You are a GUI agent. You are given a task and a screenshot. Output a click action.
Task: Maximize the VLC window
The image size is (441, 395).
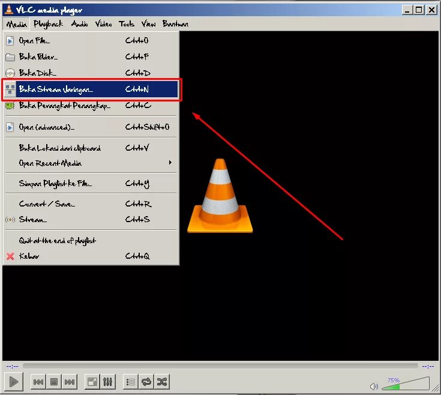419,10
